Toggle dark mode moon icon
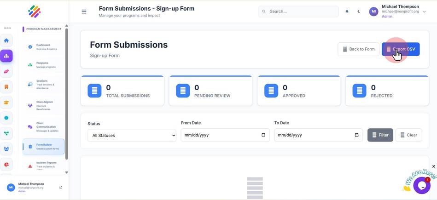 [x=359, y=11]
